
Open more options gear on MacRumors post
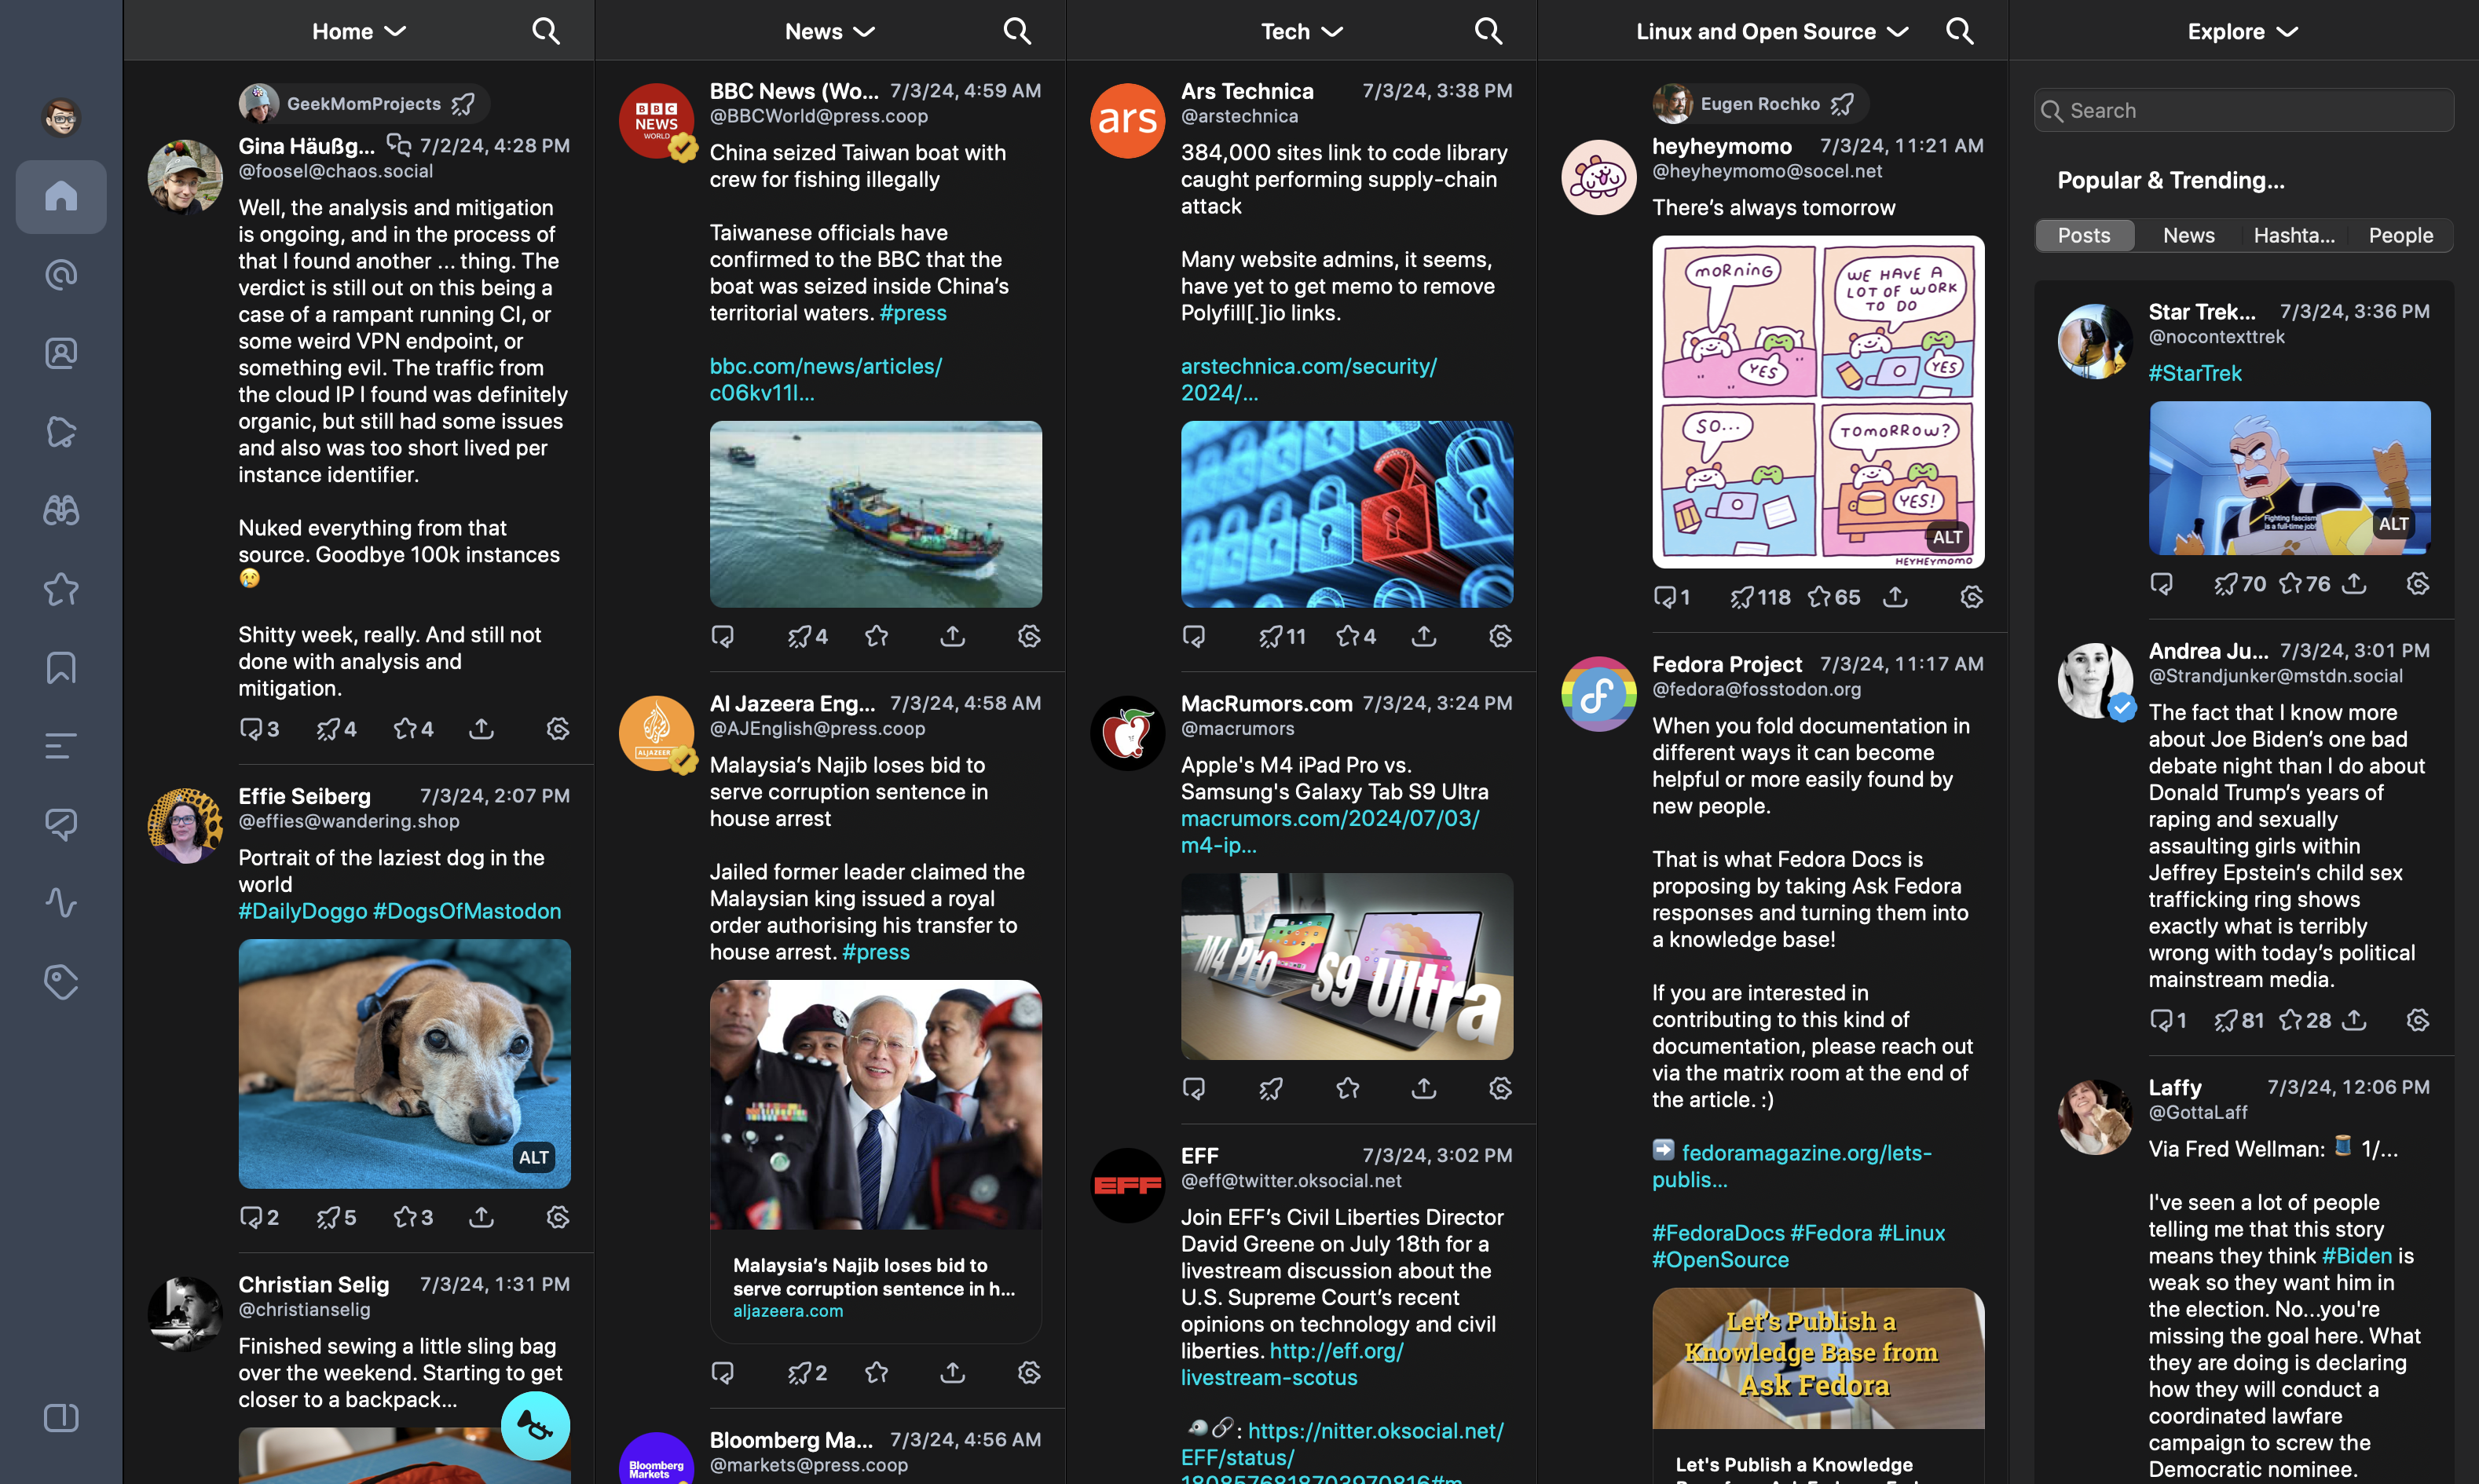coord(1500,1088)
